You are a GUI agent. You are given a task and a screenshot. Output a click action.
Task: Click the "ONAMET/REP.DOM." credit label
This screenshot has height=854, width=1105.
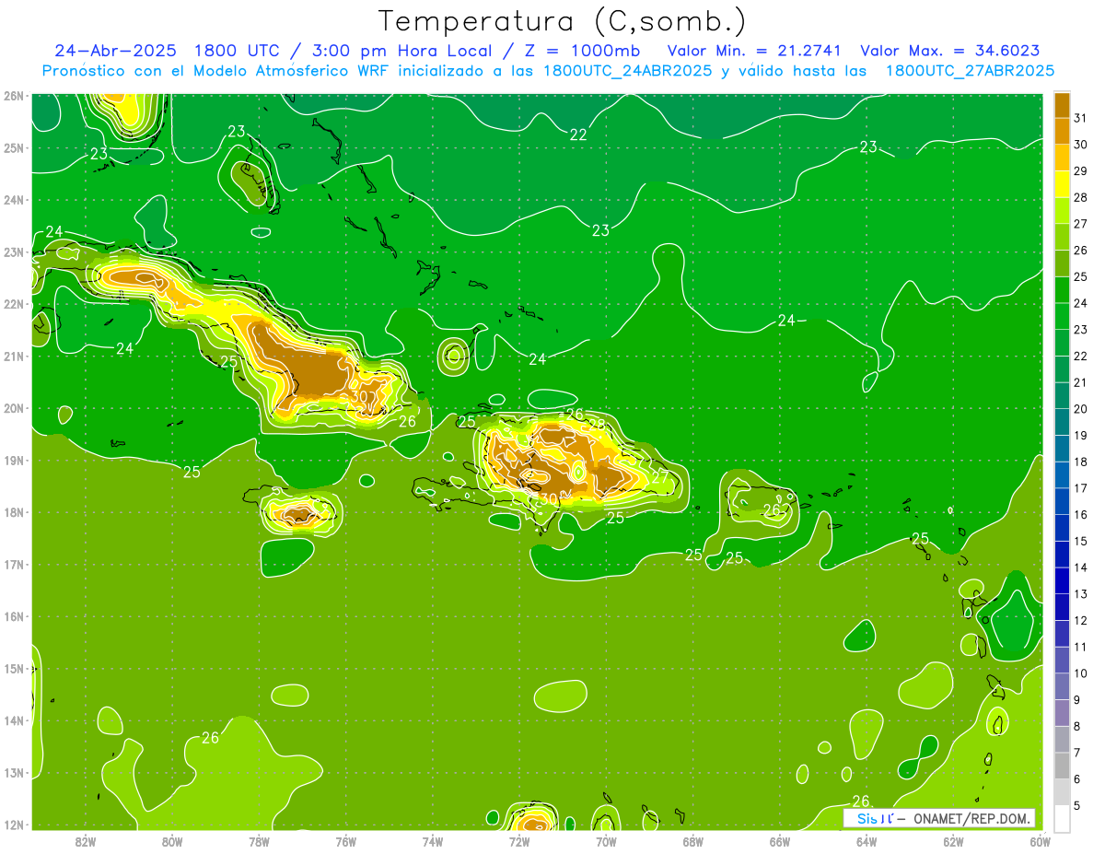point(972,818)
